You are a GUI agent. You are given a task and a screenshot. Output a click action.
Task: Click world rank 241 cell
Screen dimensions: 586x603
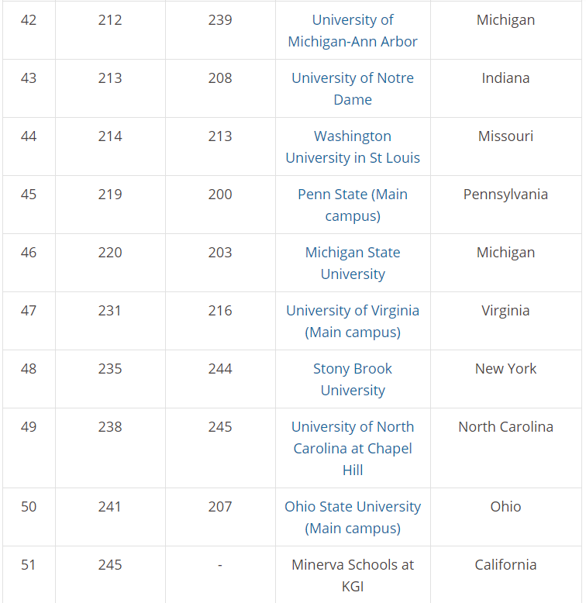pos(110,517)
